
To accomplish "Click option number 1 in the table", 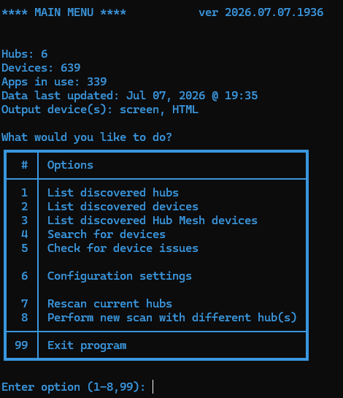I will 24,193.
